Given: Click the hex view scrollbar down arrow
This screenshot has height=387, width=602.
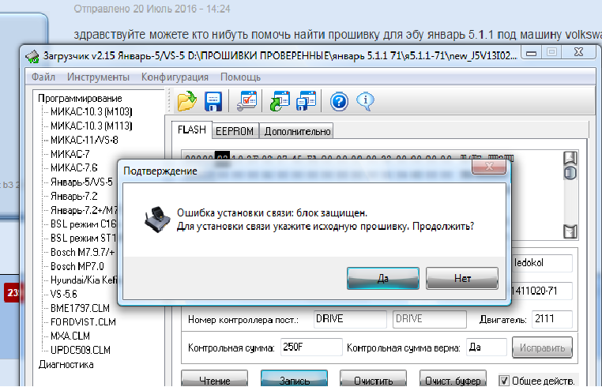Looking at the screenshot, I should (x=570, y=231).
